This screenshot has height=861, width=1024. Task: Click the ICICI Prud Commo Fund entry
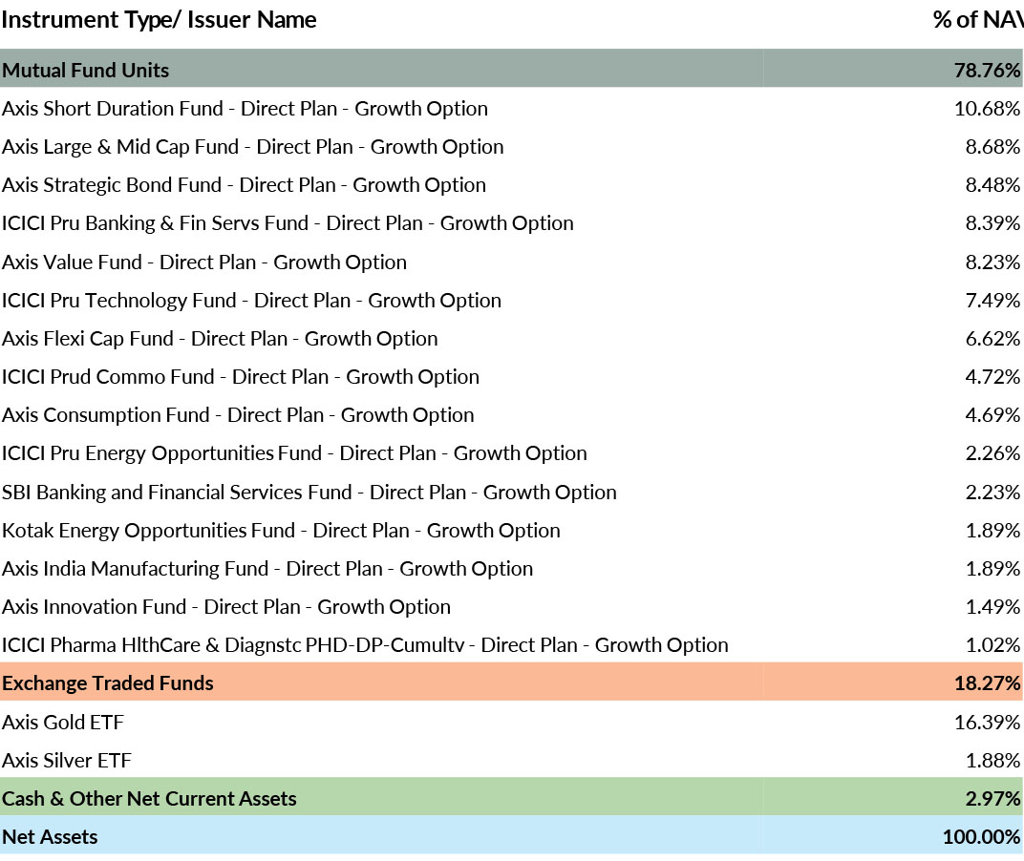pos(241,377)
